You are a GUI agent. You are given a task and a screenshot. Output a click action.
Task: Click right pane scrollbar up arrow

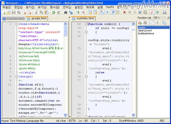point(133,24)
